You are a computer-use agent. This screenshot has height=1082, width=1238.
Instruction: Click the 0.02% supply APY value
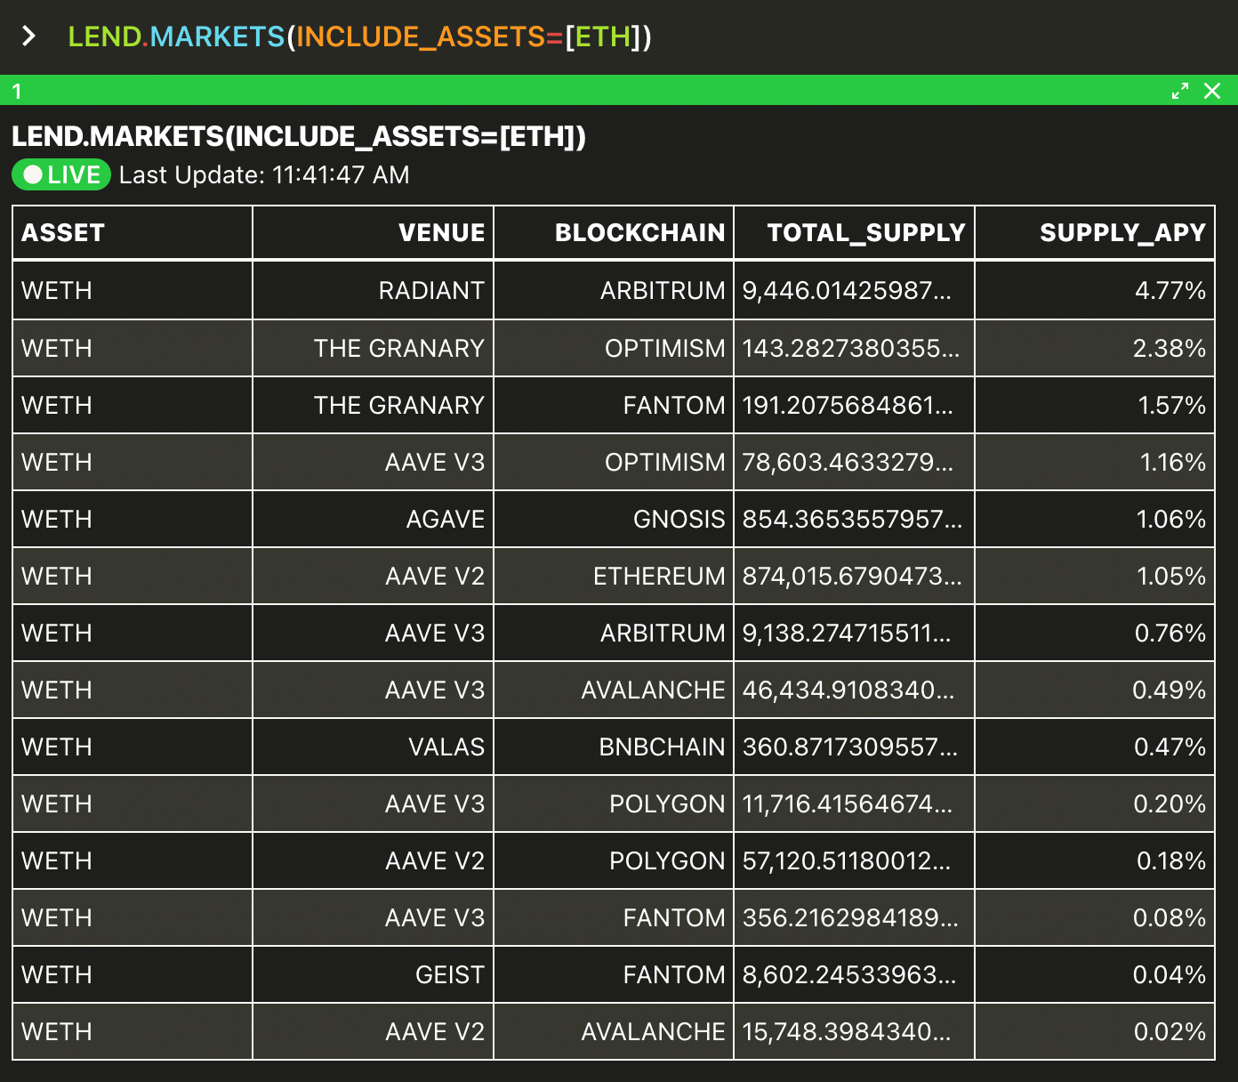(x=1170, y=1031)
